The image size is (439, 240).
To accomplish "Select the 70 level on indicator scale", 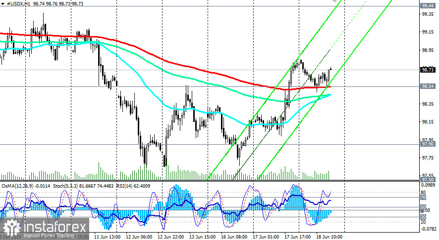I will coord(423,198).
